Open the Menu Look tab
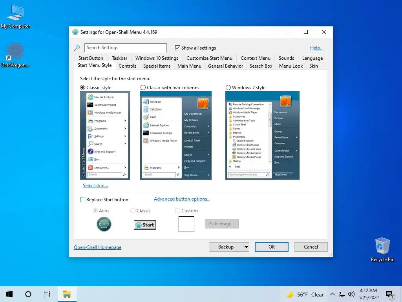The width and height of the screenshot is (402, 302). click(291, 66)
